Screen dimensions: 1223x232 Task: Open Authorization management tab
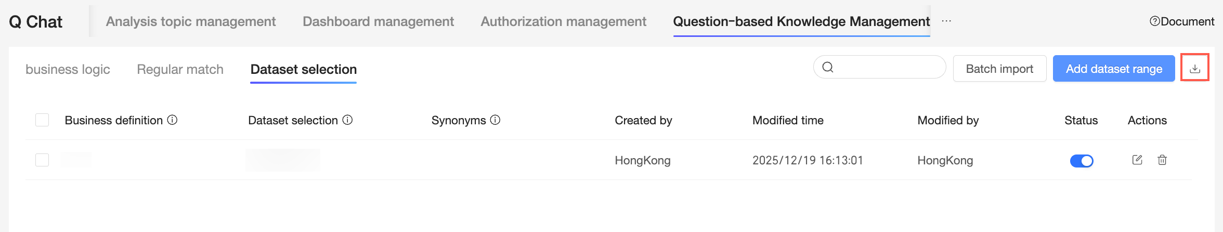pyautogui.click(x=563, y=21)
